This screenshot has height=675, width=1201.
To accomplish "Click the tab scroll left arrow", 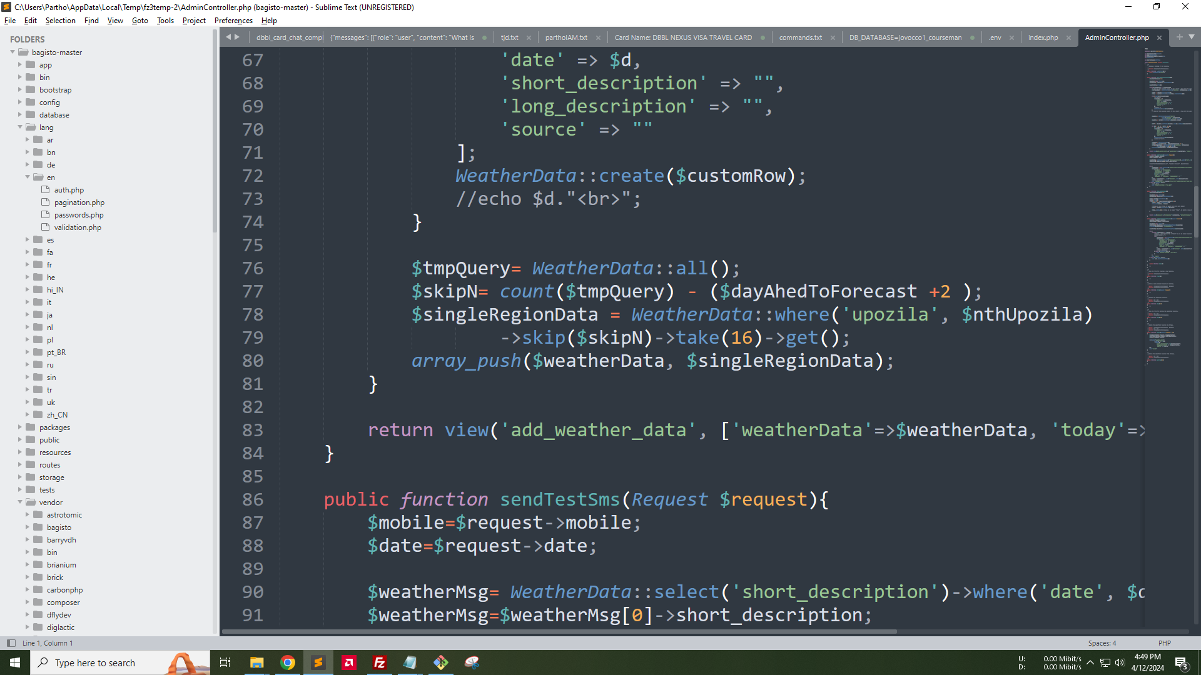I will 228,37.
